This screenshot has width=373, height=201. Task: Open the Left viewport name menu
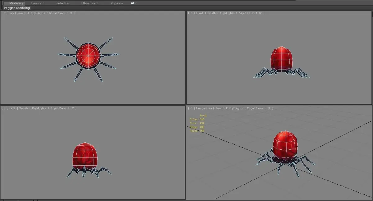(12, 108)
